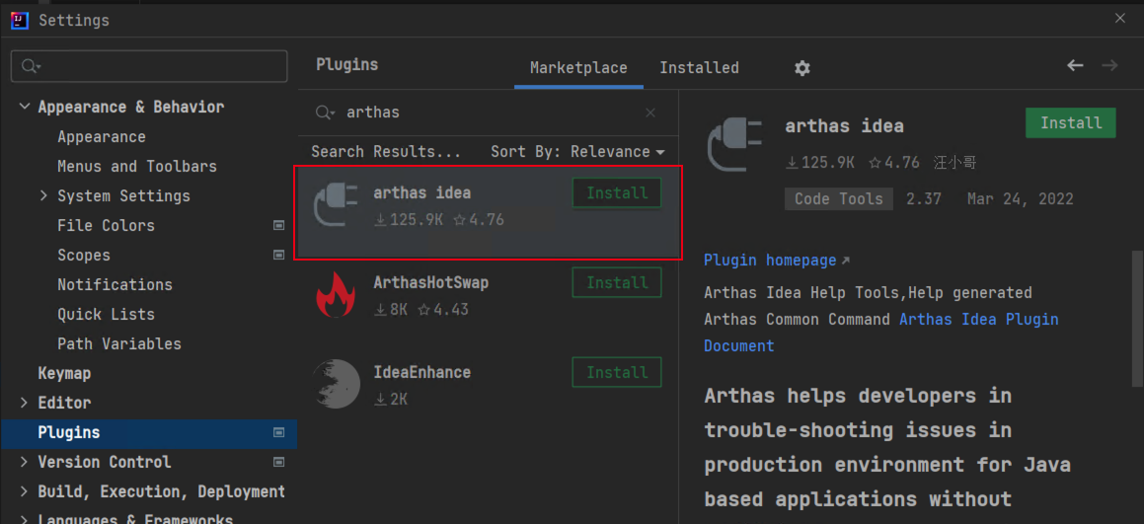Click project-level marker beside Scopes
Screen dimensions: 1144x524
pos(278,256)
